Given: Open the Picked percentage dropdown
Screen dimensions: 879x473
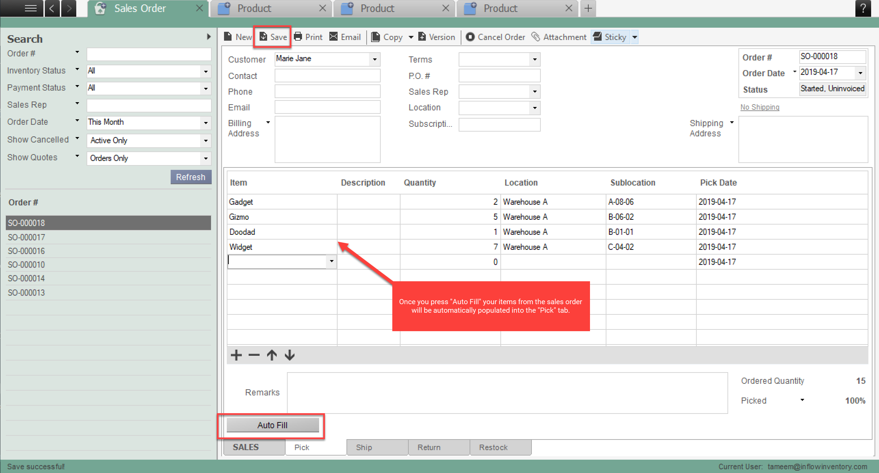Looking at the screenshot, I should coord(802,400).
